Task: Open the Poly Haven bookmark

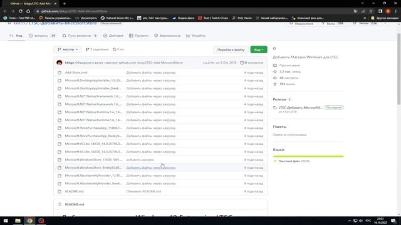Action: [242, 18]
